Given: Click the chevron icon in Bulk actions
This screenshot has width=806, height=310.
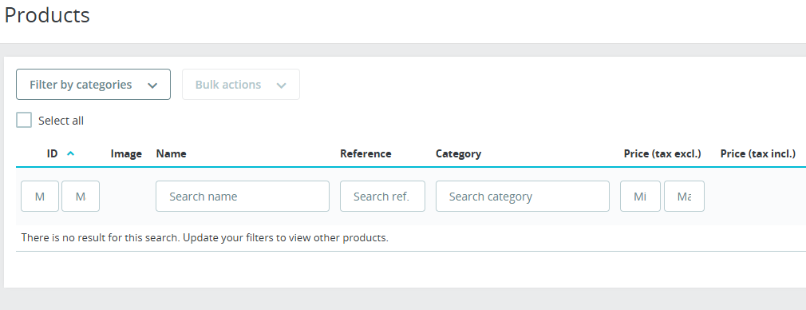Looking at the screenshot, I should (x=281, y=85).
